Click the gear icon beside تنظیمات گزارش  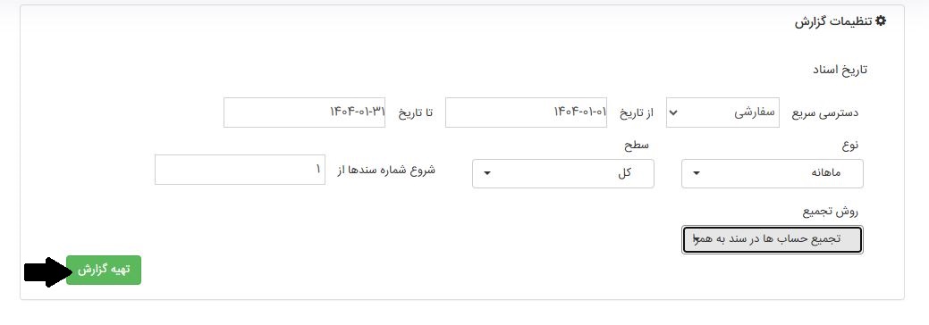pyautogui.click(x=881, y=21)
